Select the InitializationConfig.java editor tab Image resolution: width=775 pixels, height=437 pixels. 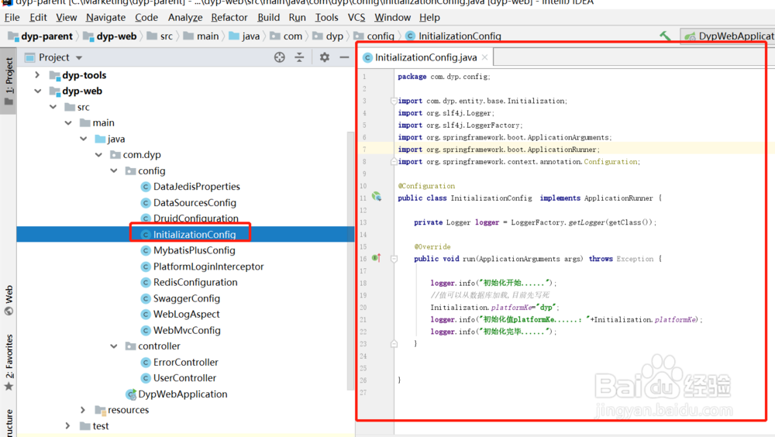coord(425,57)
